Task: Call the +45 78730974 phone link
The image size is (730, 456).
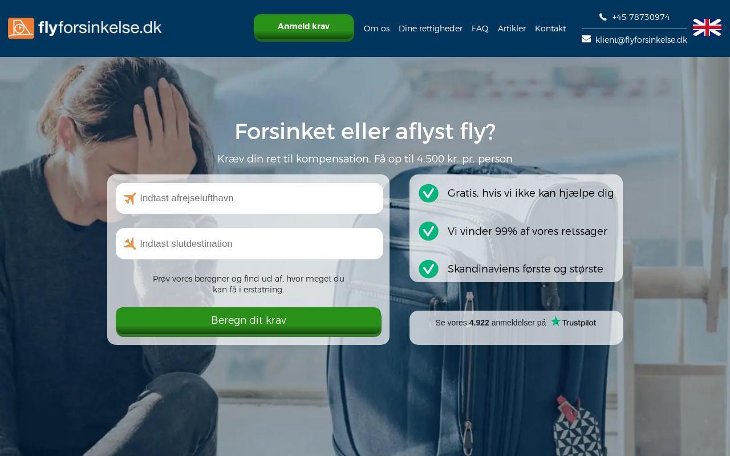Action: (641, 17)
